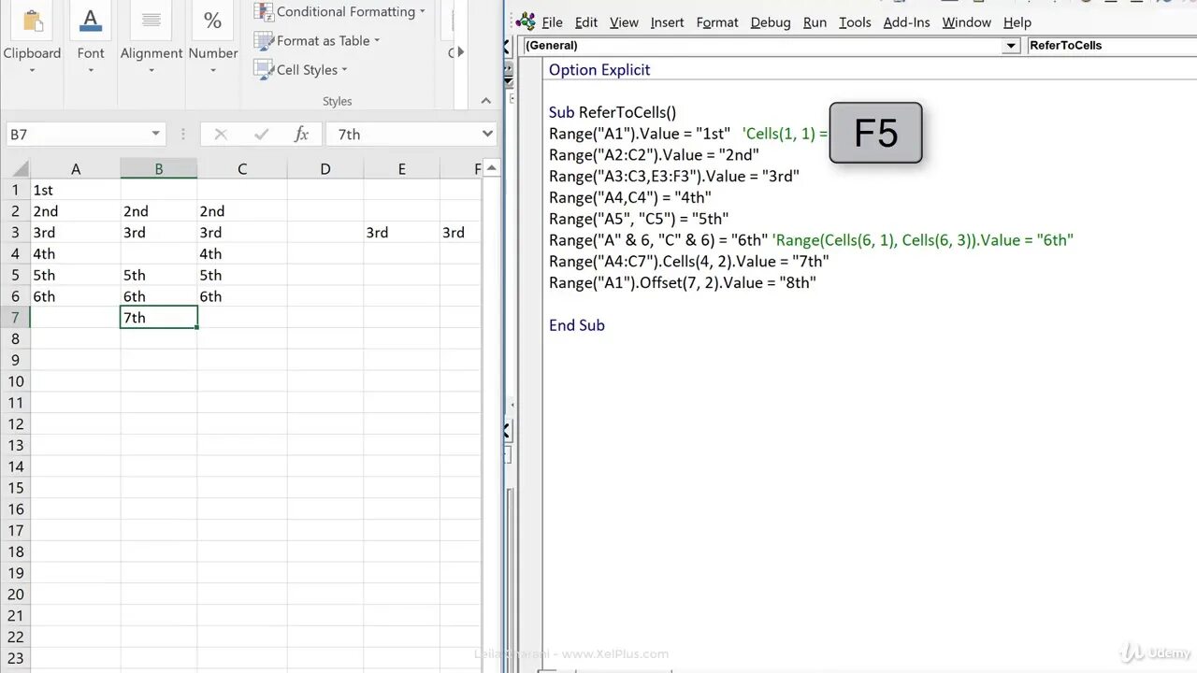The width and height of the screenshot is (1197, 673).
Task: Open the Format as Table gallery
Action: click(x=318, y=40)
